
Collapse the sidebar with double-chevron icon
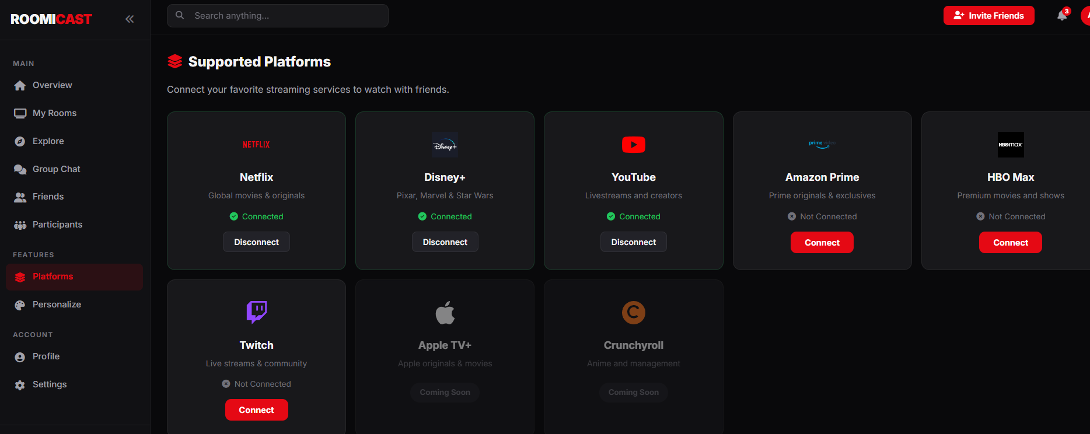pos(130,19)
